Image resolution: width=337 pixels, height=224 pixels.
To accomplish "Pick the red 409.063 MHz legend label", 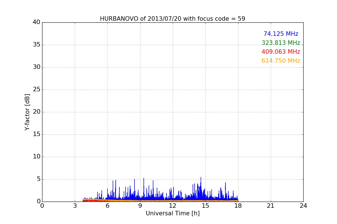I will coord(281,52).
